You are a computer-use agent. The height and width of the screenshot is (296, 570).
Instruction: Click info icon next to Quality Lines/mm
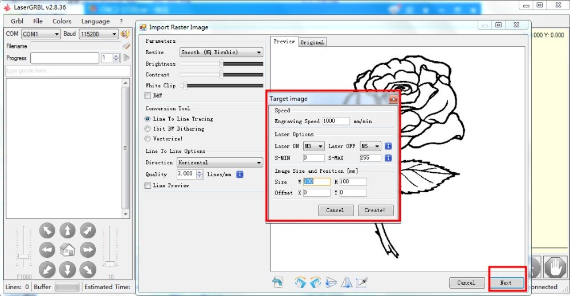coord(239,175)
